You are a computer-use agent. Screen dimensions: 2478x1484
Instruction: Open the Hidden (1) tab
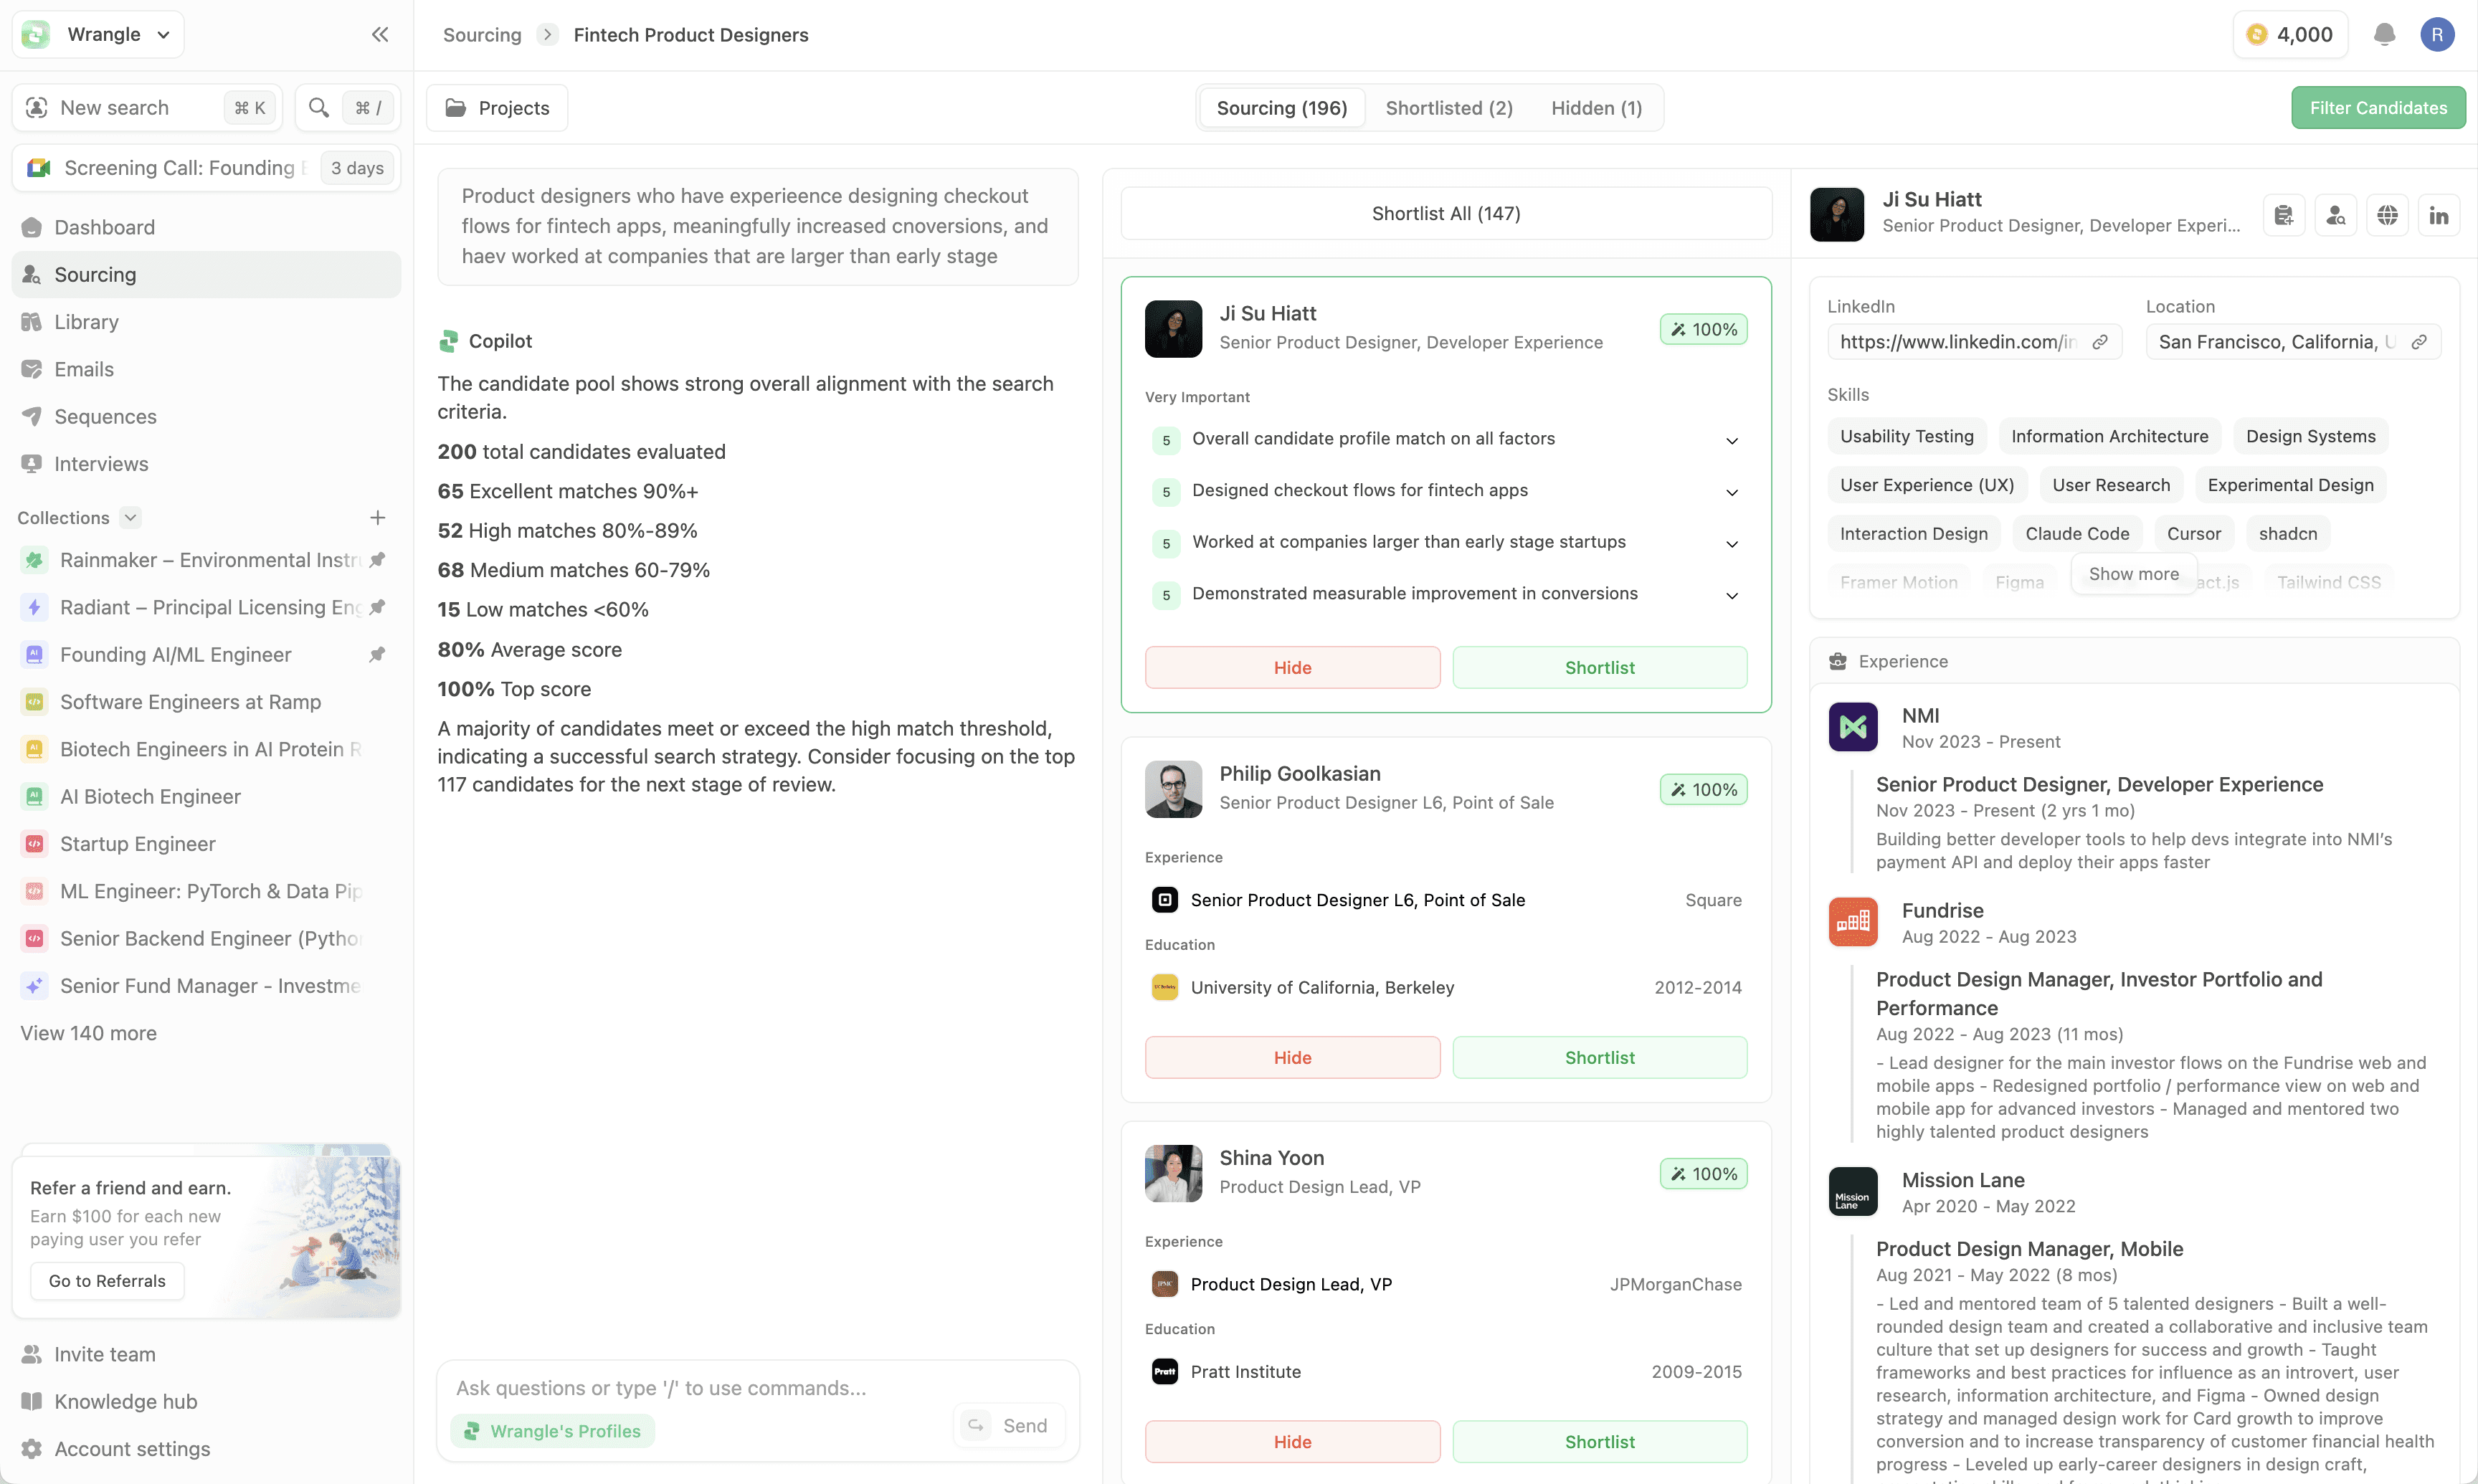1596,108
